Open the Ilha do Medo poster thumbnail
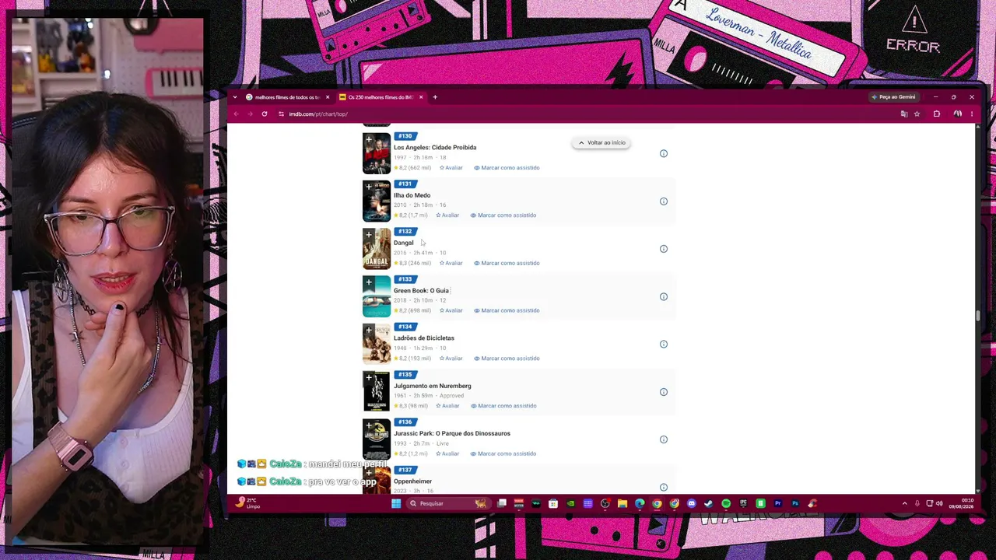996x560 pixels. pos(377,201)
